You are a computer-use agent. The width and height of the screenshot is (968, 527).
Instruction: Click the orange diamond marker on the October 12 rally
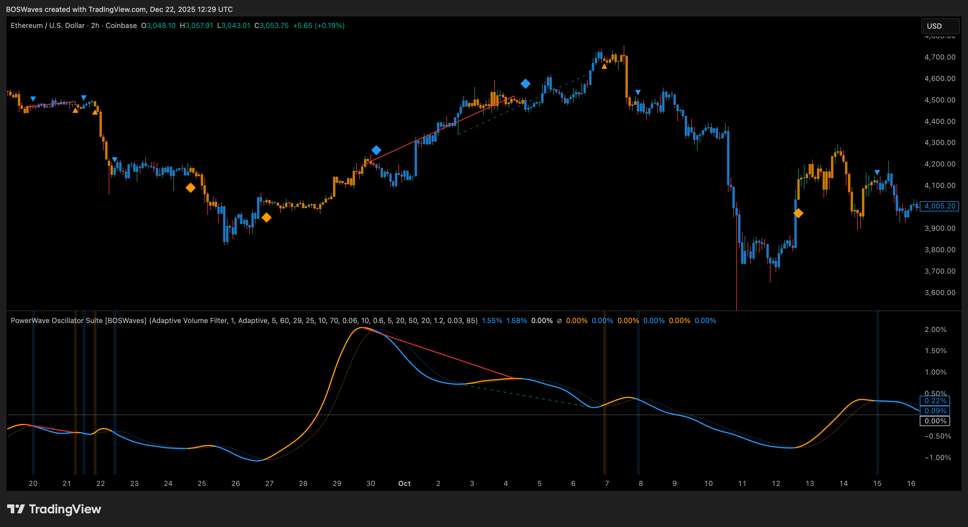tap(798, 213)
